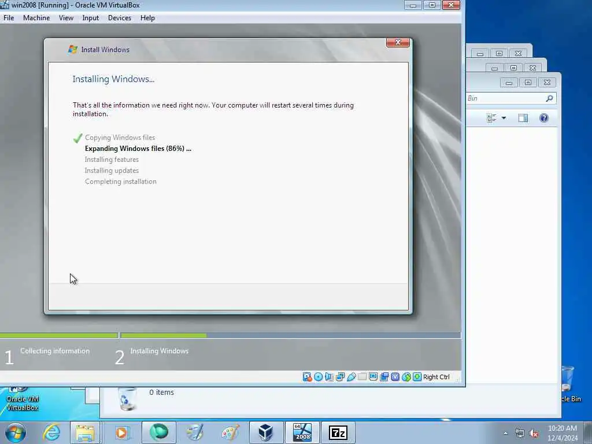Close the Install Windows dialog

[x=398, y=42]
